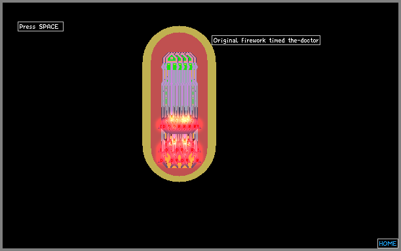Click the gray bowl shape under upper flame
Image resolution: width=401 pixels, height=251 pixels.
click(180, 131)
